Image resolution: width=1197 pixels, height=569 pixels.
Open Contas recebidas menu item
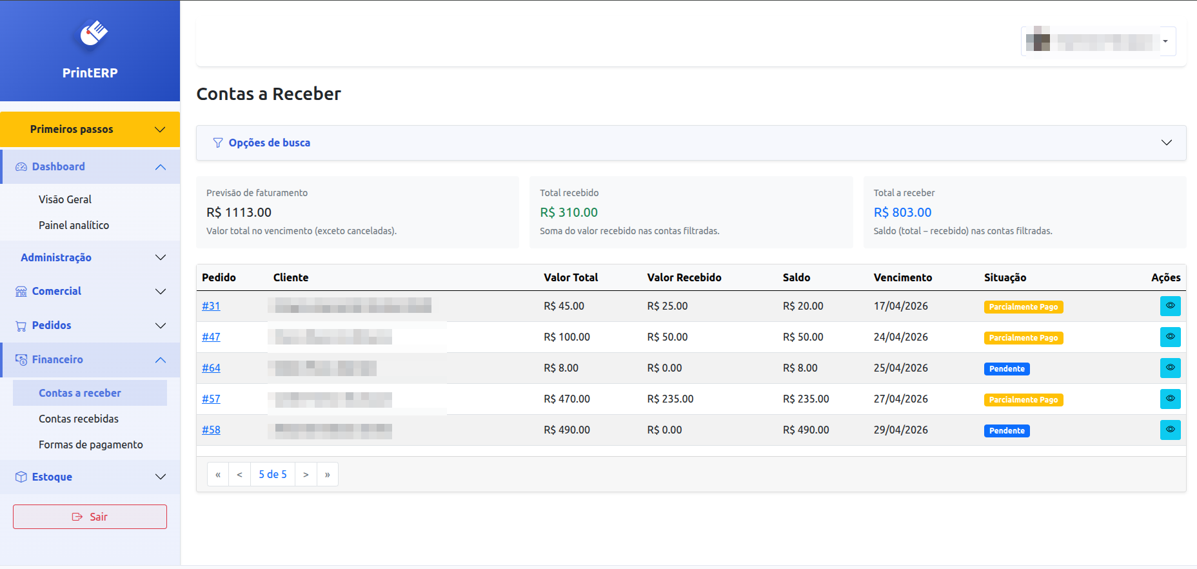click(79, 419)
